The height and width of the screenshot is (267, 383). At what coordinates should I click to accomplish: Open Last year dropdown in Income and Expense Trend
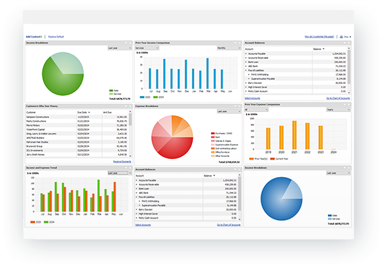point(120,173)
